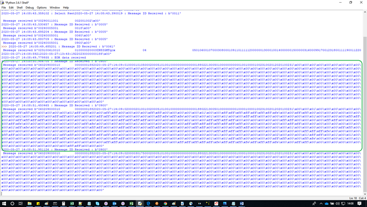This screenshot has height=207, width=367.
Task: Click the 14:08:43.695204 Message ID Received line
Action: tap(55, 31)
